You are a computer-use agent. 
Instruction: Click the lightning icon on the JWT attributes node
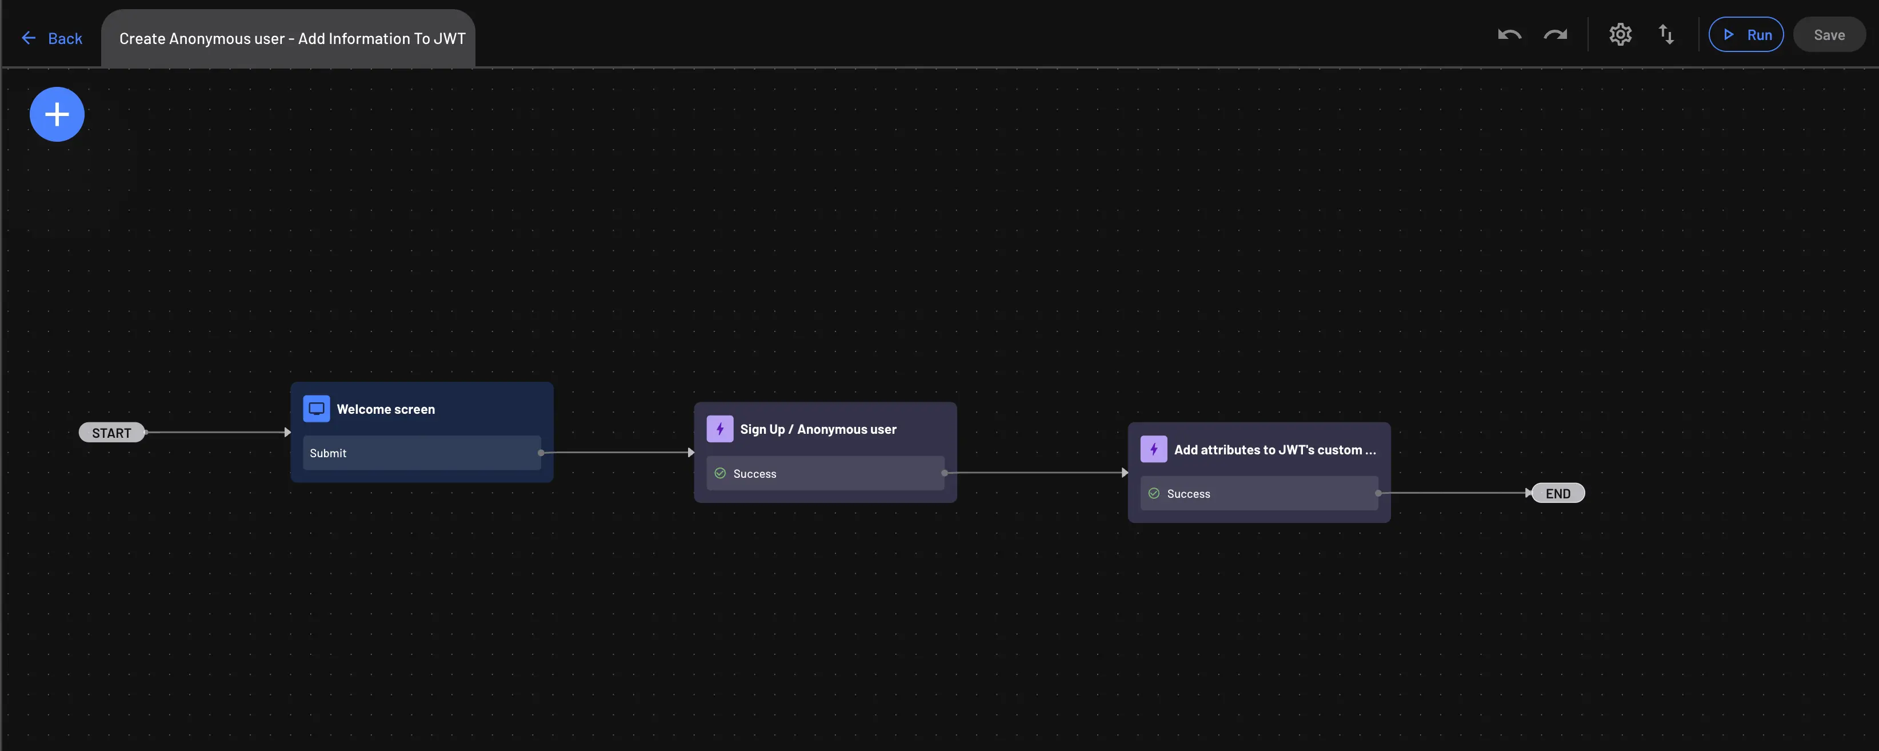click(x=1153, y=449)
